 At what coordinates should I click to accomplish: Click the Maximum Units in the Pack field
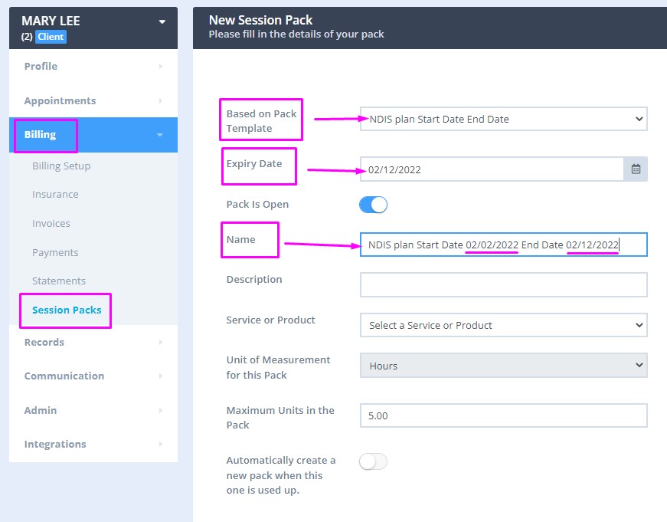point(503,415)
